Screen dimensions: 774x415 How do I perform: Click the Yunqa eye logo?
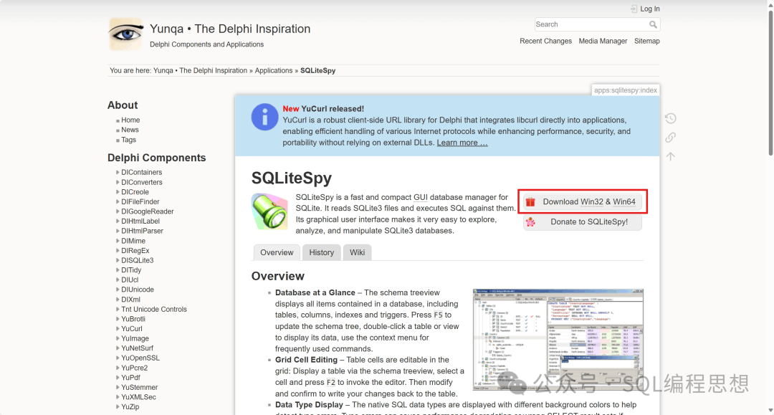coord(126,34)
